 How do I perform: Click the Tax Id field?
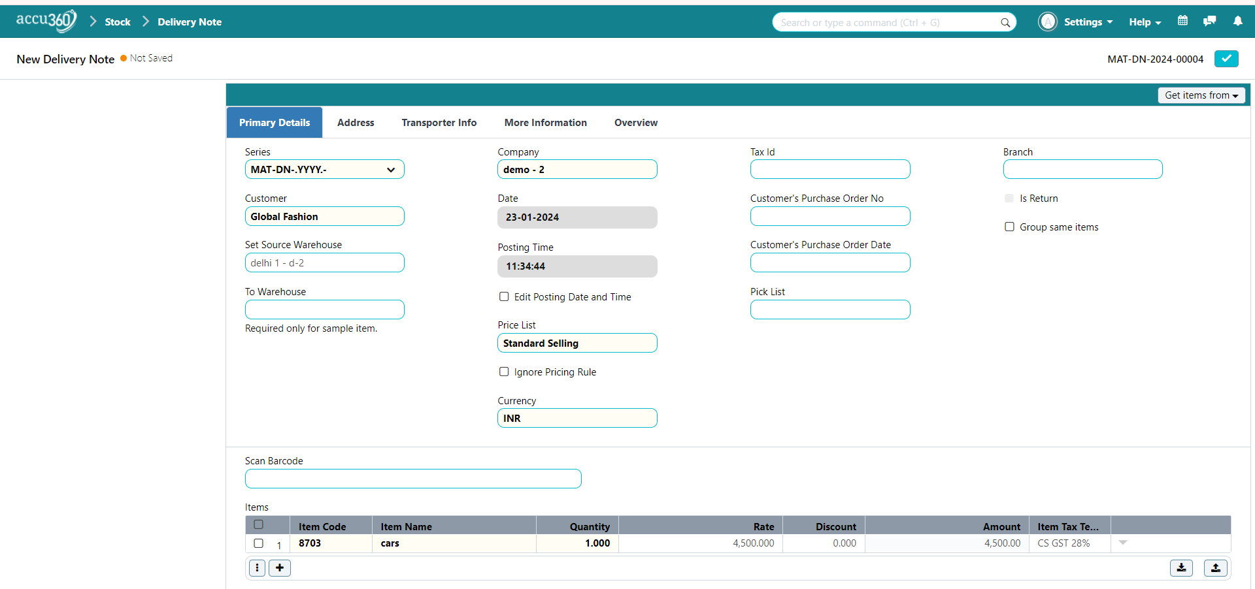[830, 169]
